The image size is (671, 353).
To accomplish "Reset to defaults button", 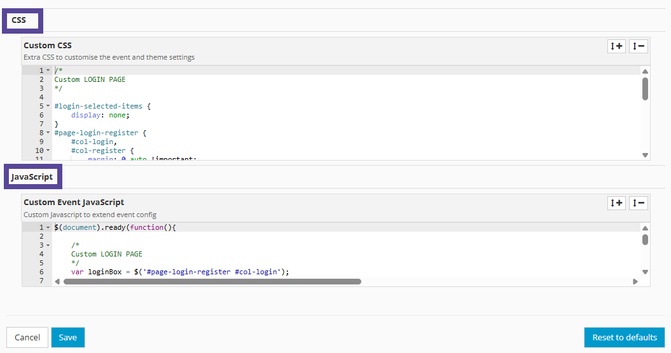I will [625, 338].
